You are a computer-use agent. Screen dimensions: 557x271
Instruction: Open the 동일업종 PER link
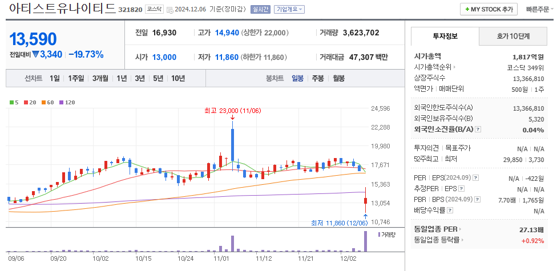tap(438, 229)
